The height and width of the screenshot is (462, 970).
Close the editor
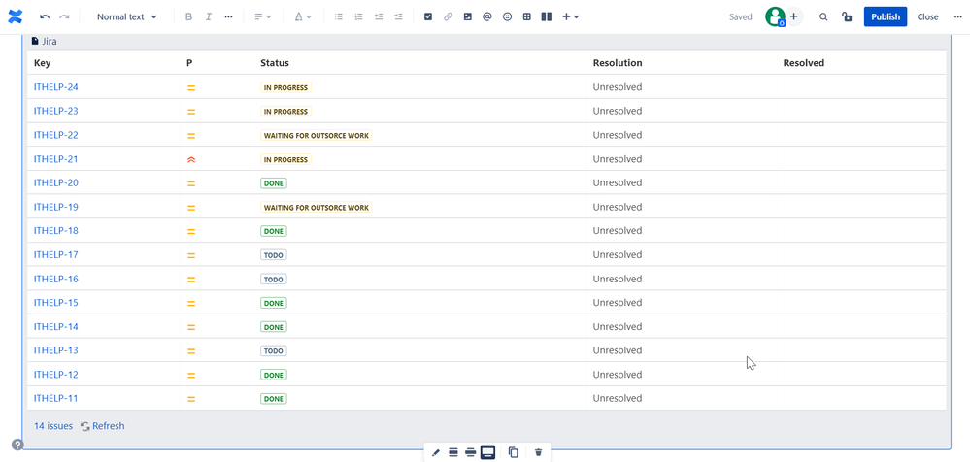point(927,16)
